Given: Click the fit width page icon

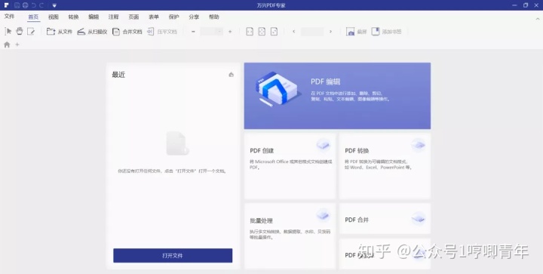Looking at the screenshot, I should [250, 32].
